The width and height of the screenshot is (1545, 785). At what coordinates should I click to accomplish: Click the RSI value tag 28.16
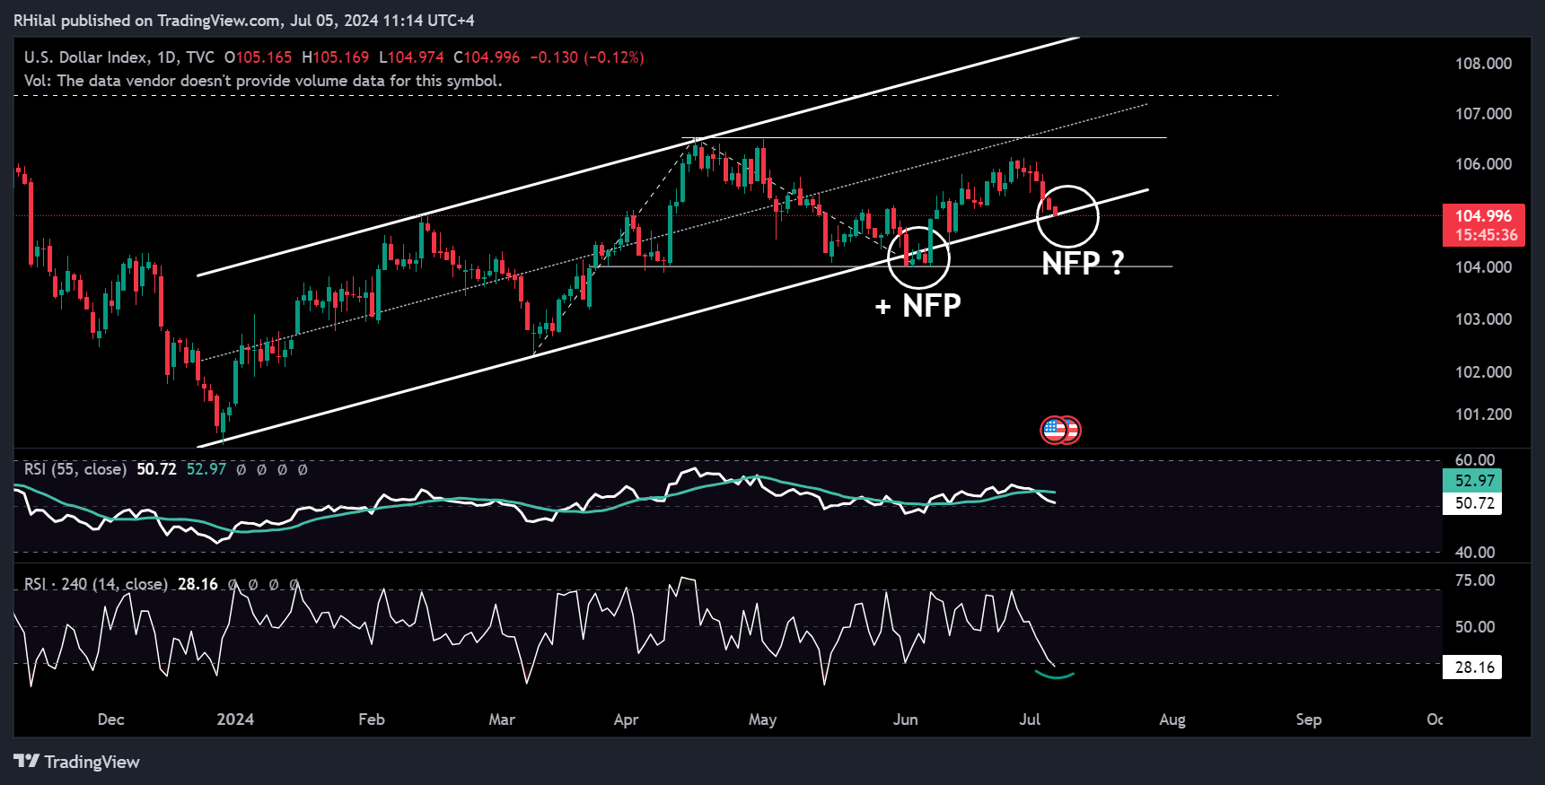tap(1472, 667)
